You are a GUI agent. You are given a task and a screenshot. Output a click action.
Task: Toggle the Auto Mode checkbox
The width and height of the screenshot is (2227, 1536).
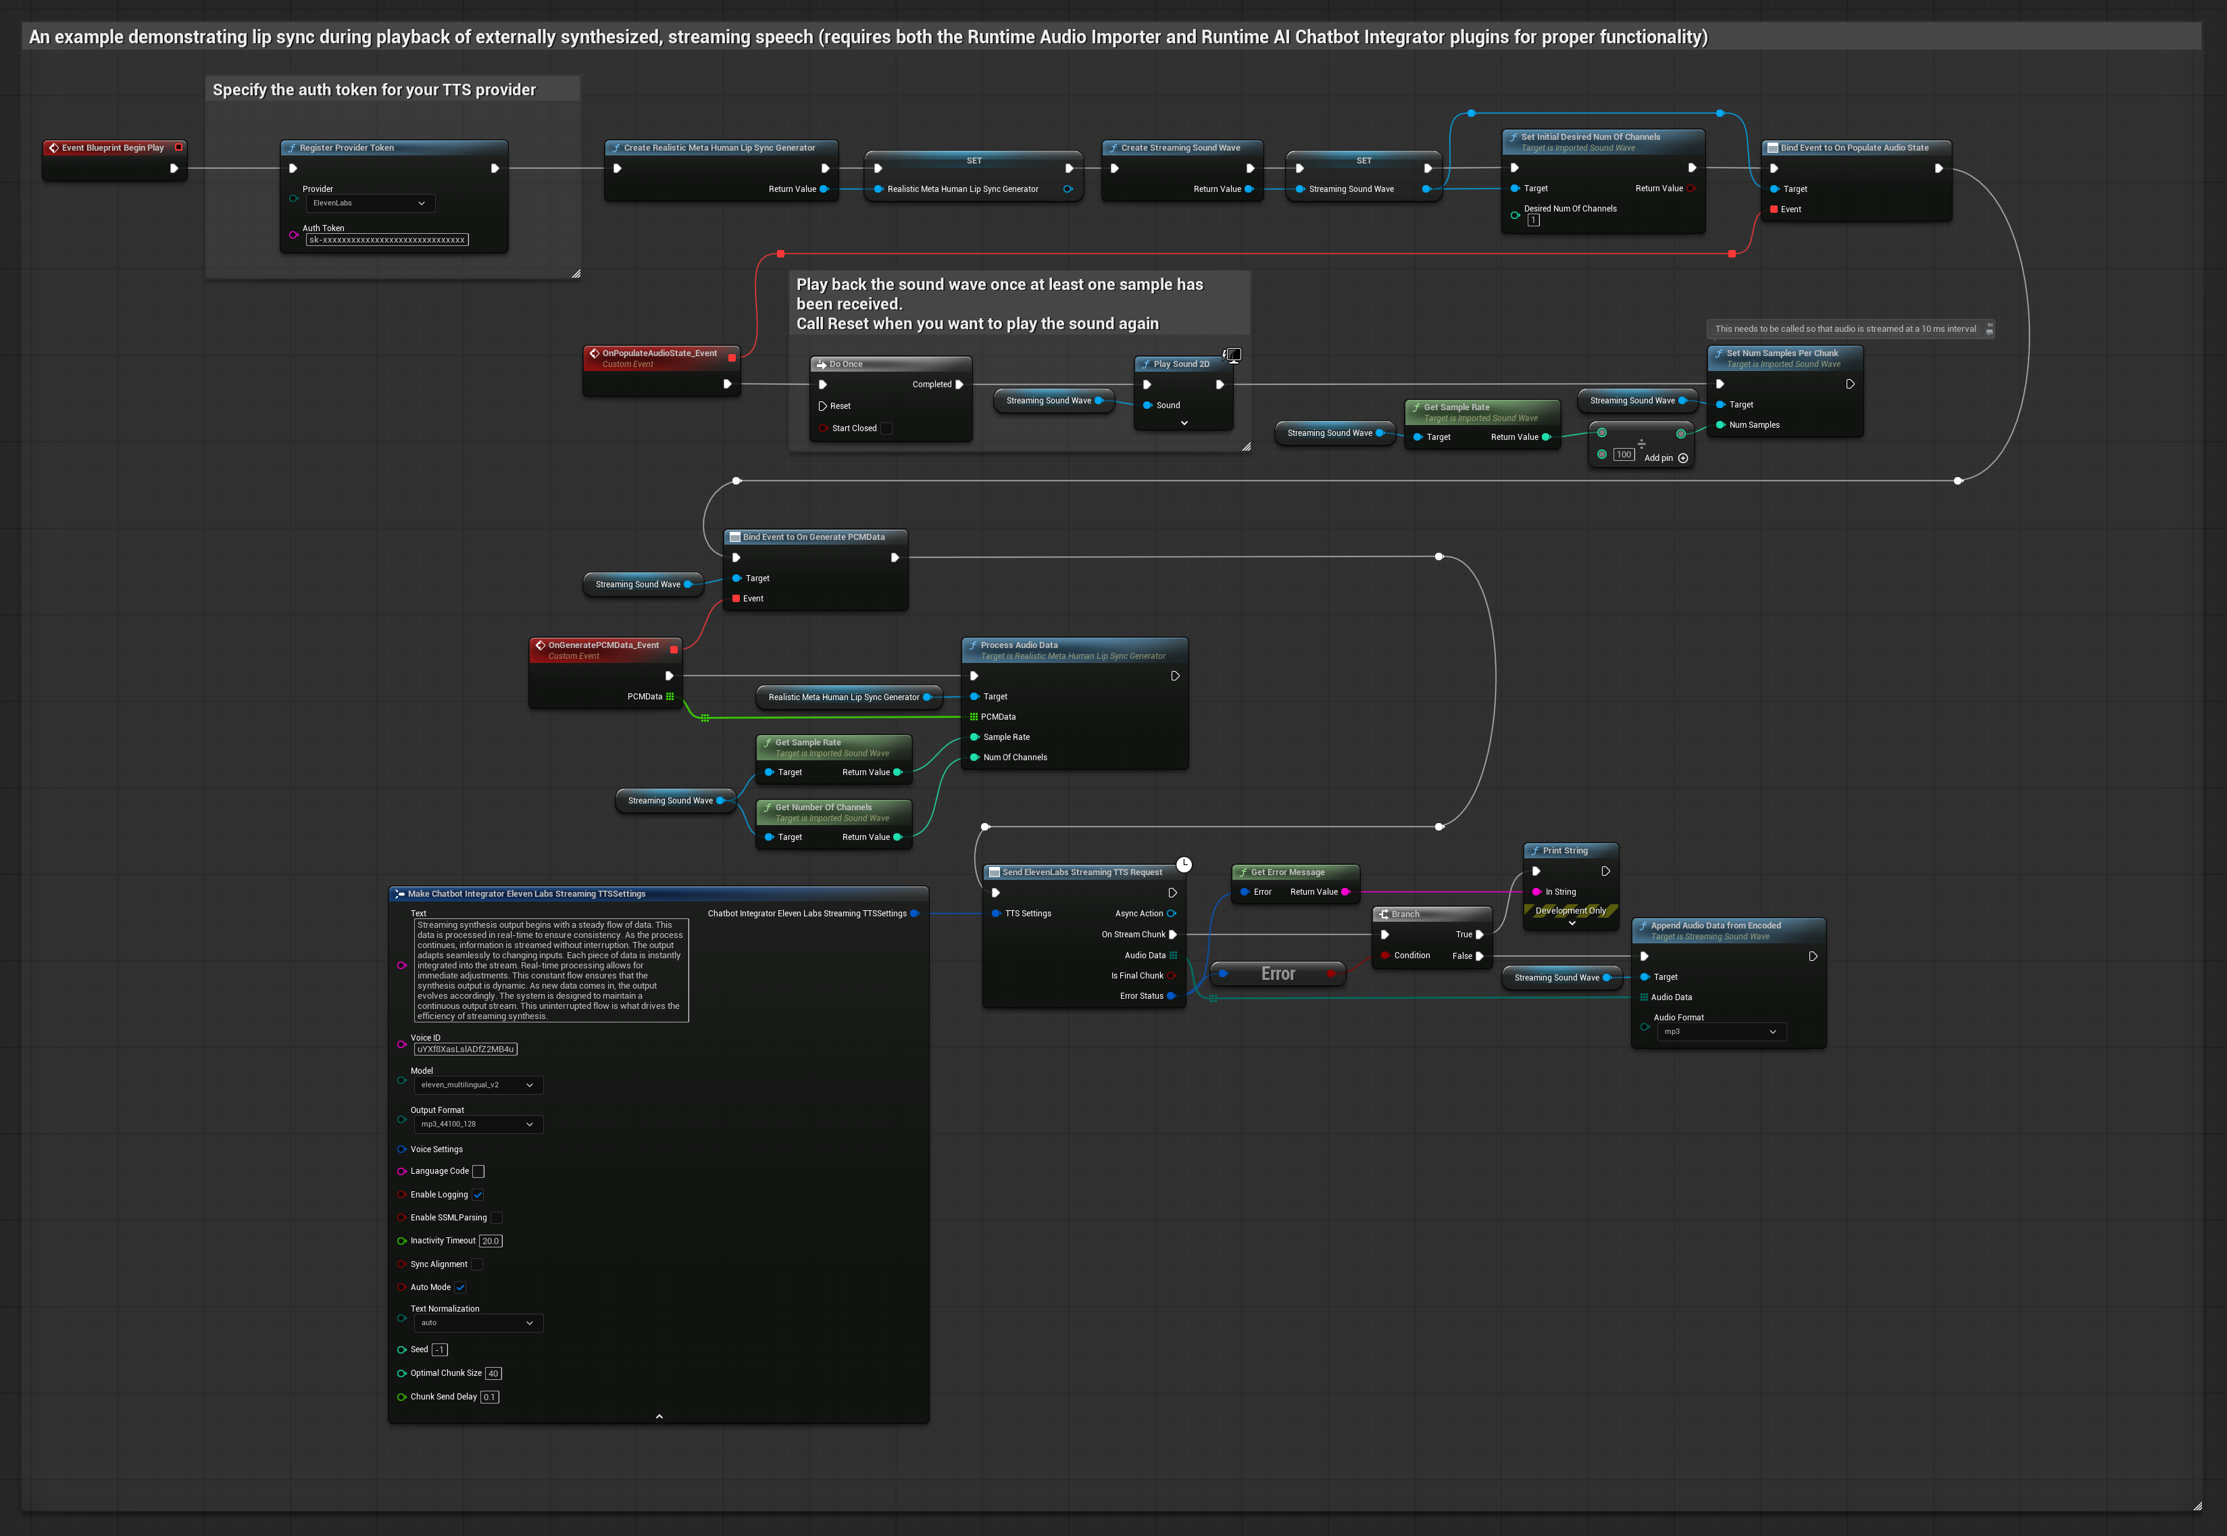[461, 1288]
